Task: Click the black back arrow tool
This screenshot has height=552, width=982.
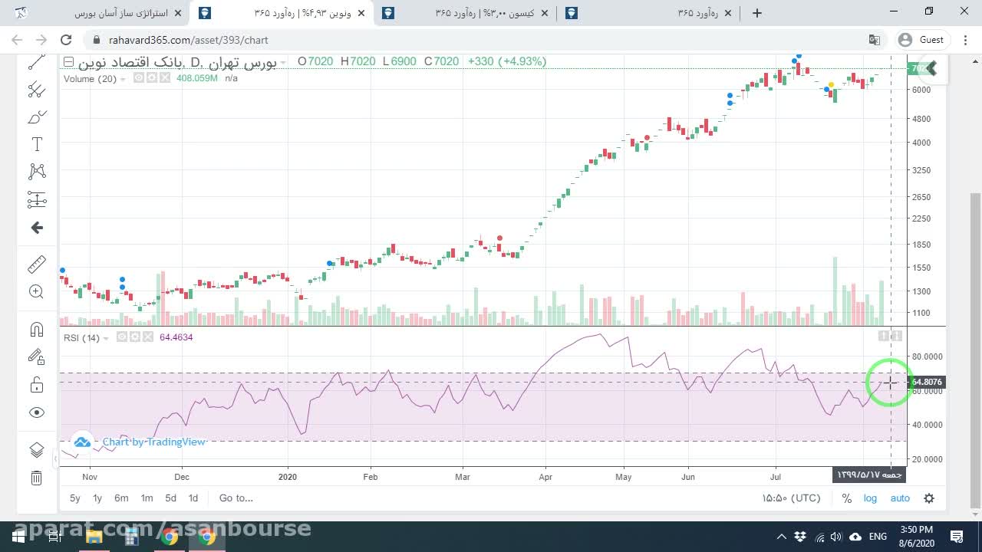Action: 37,228
